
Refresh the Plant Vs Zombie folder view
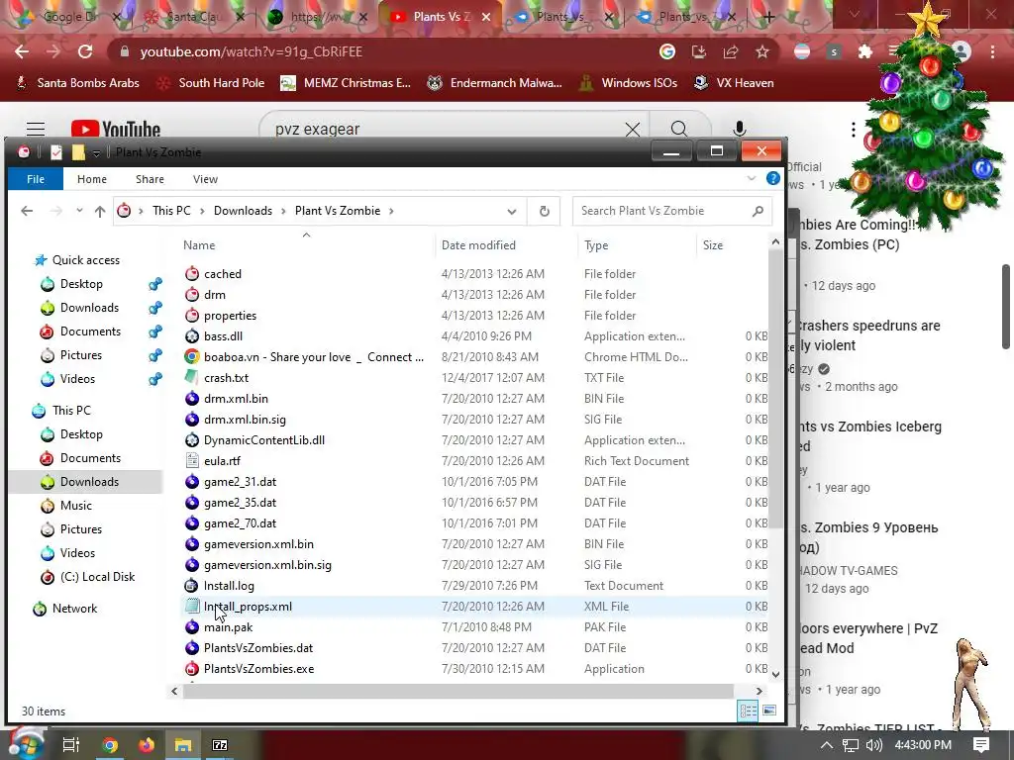tap(545, 211)
